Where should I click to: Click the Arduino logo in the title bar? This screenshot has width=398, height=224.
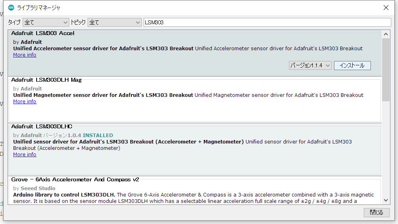pyautogui.click(x=11, y=8)
